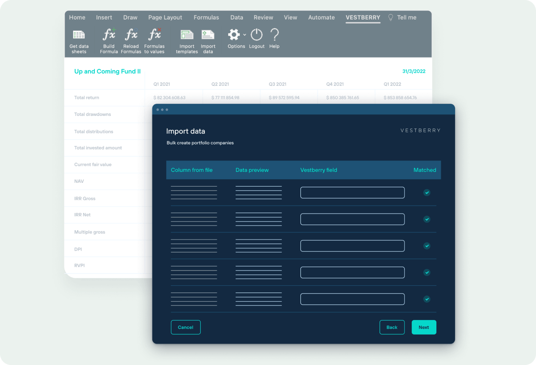Click the Q1 2021 column header

click(162, 84)
